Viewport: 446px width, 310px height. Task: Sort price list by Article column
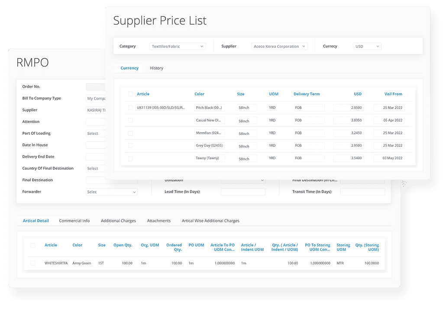pos(143,94)
